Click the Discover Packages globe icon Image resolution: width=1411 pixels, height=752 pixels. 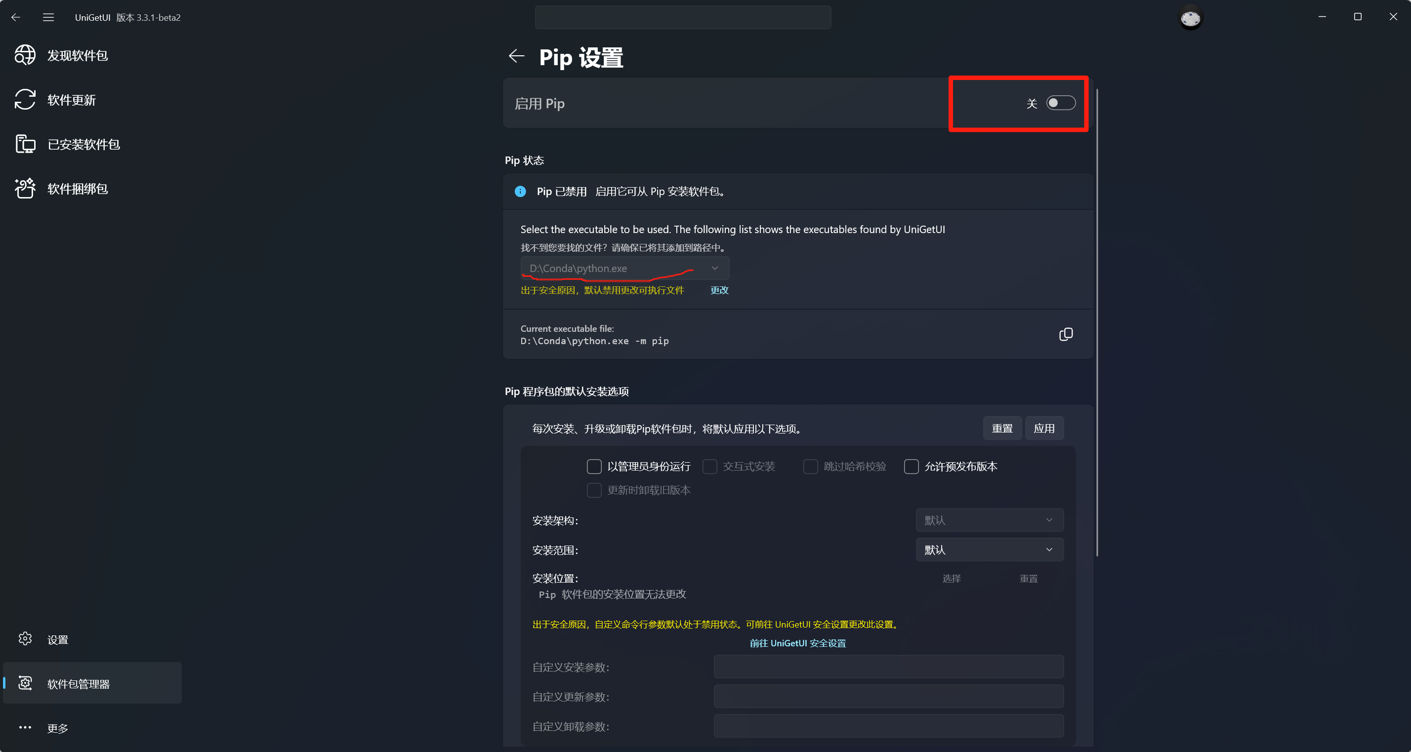point(25,55)
